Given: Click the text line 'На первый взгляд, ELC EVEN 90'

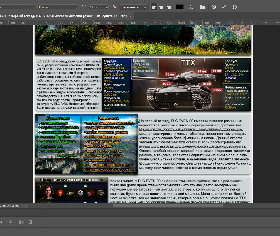Looking at the screenshot, I should pos(190,121).
